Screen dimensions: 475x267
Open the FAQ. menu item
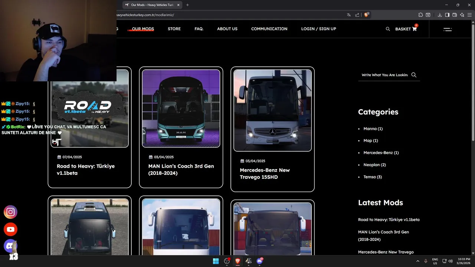[199, 29]
